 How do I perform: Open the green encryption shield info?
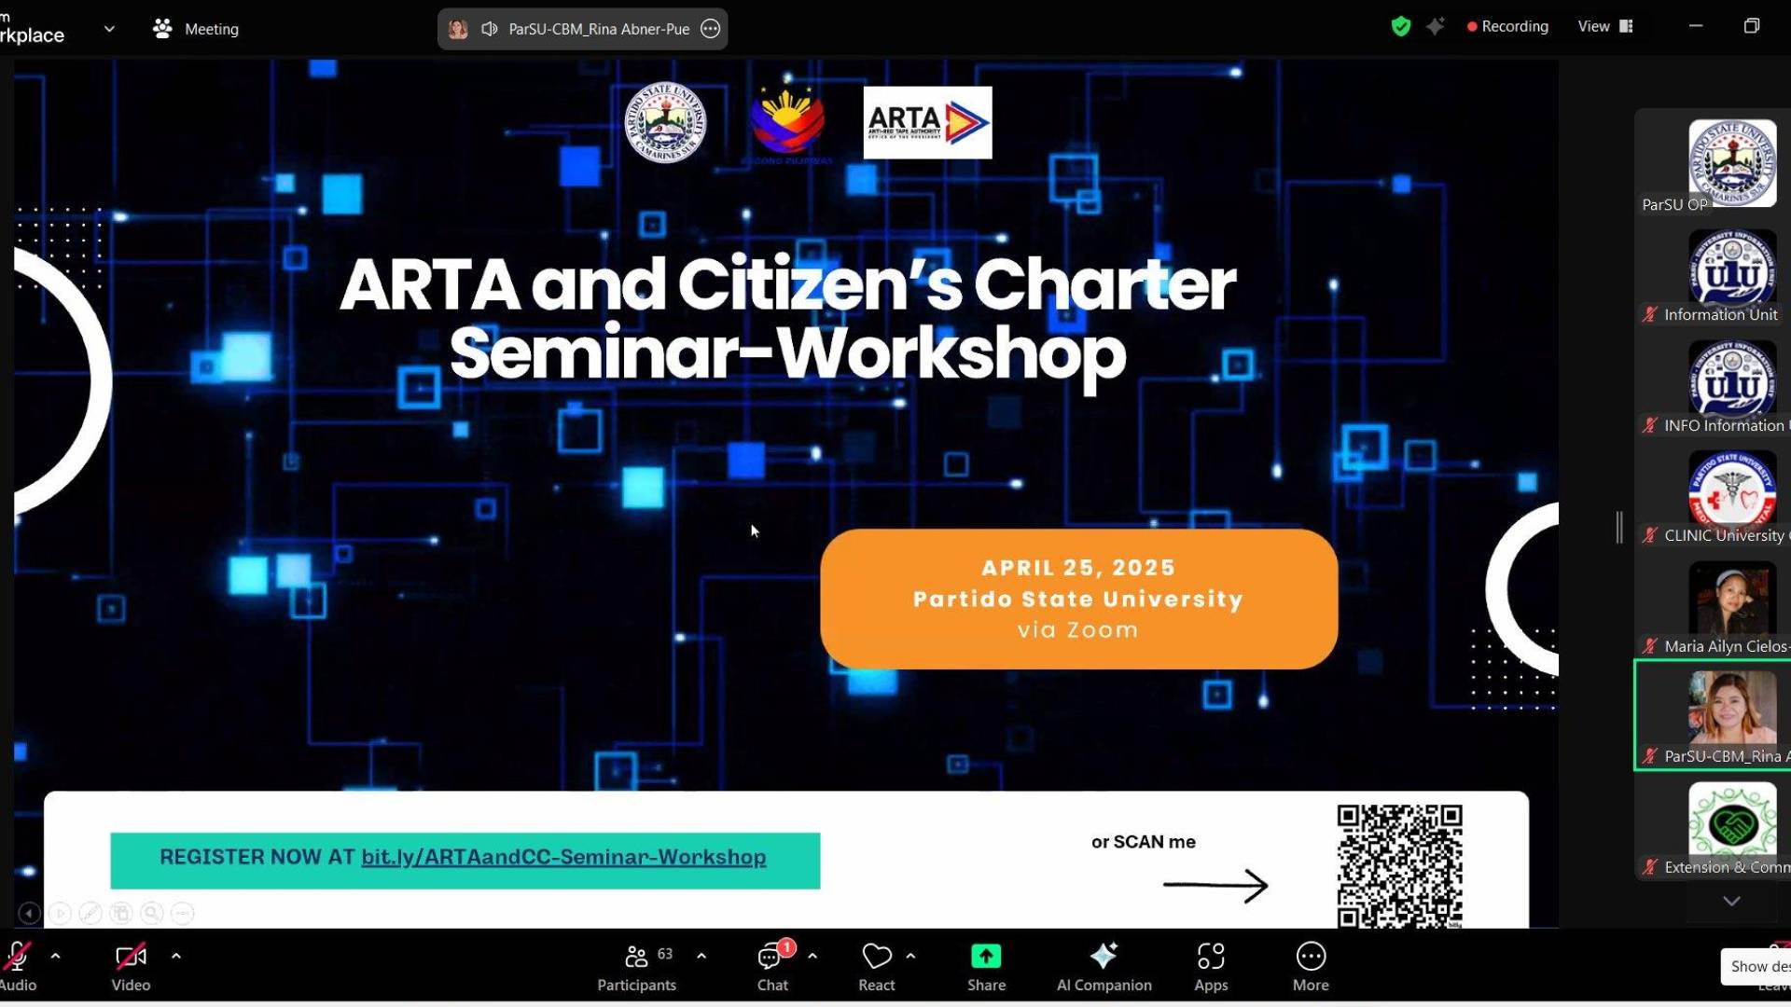coord(1400,26)
